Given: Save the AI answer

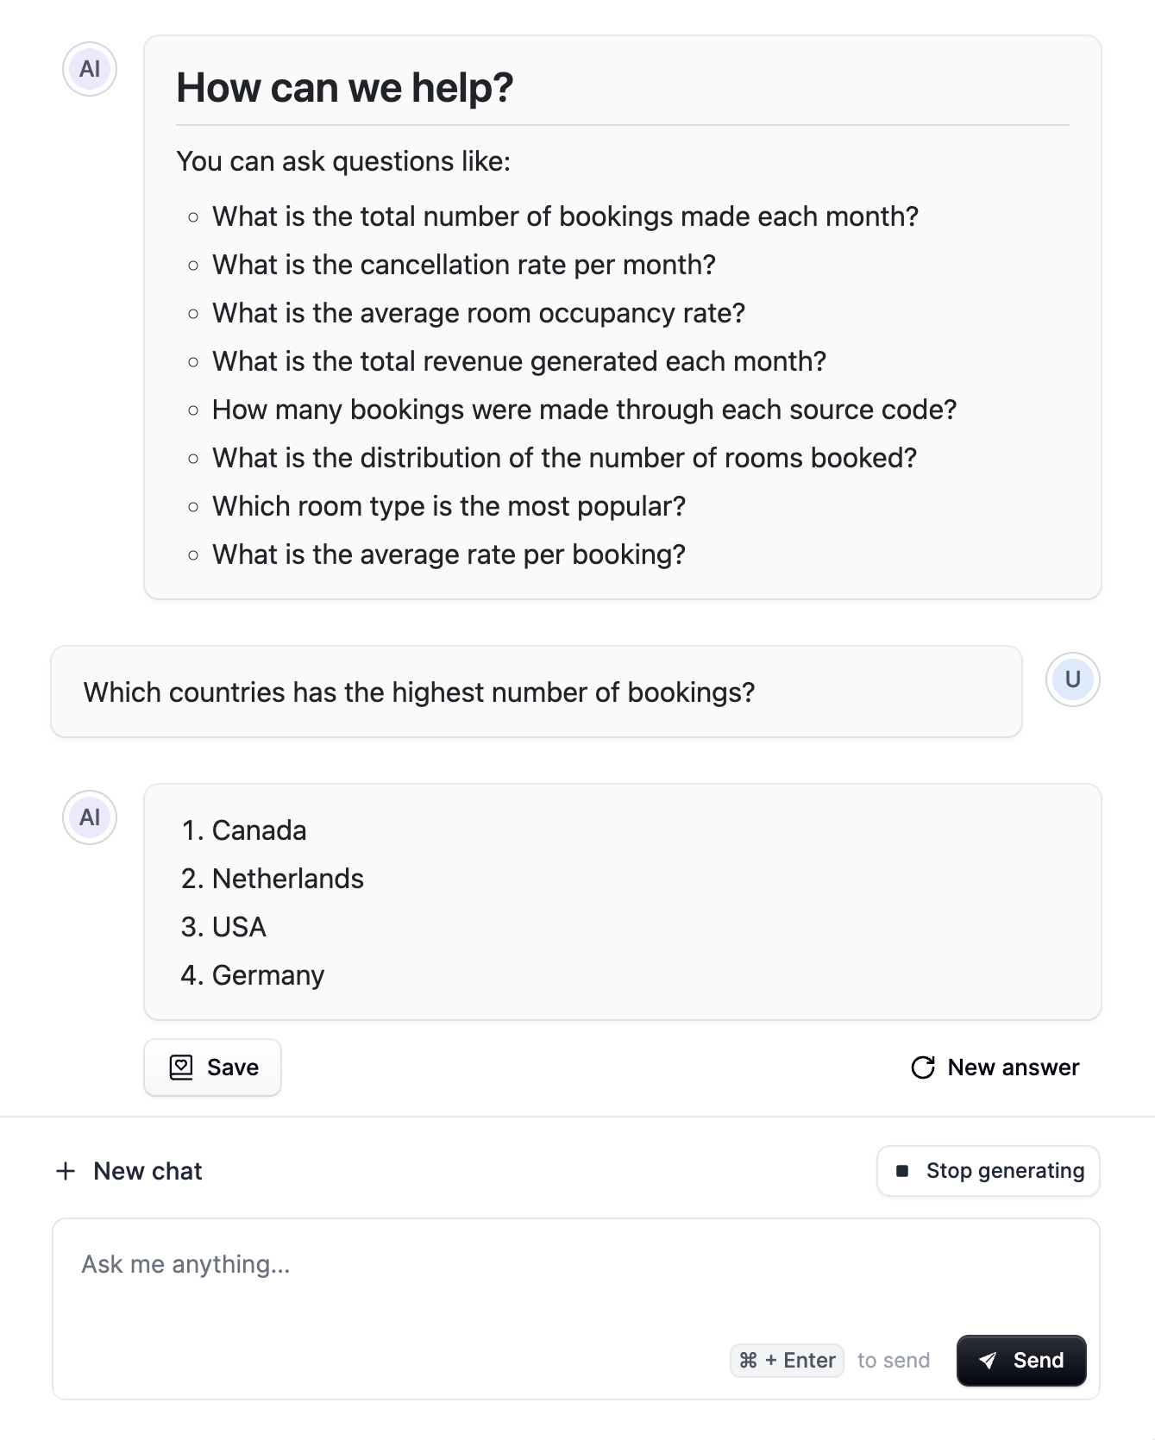Looking at the screenshot, I should pyautogui.click(x=213, y=1067).
